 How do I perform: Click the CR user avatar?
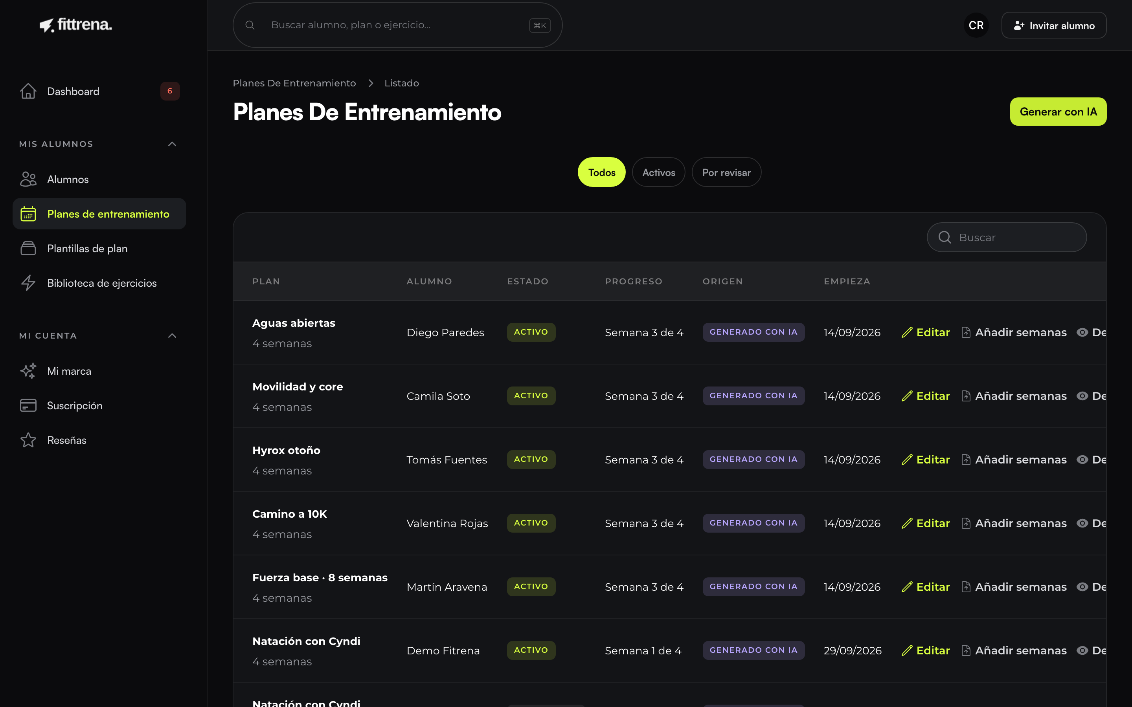pyautogui.click(x=976, y=25)
